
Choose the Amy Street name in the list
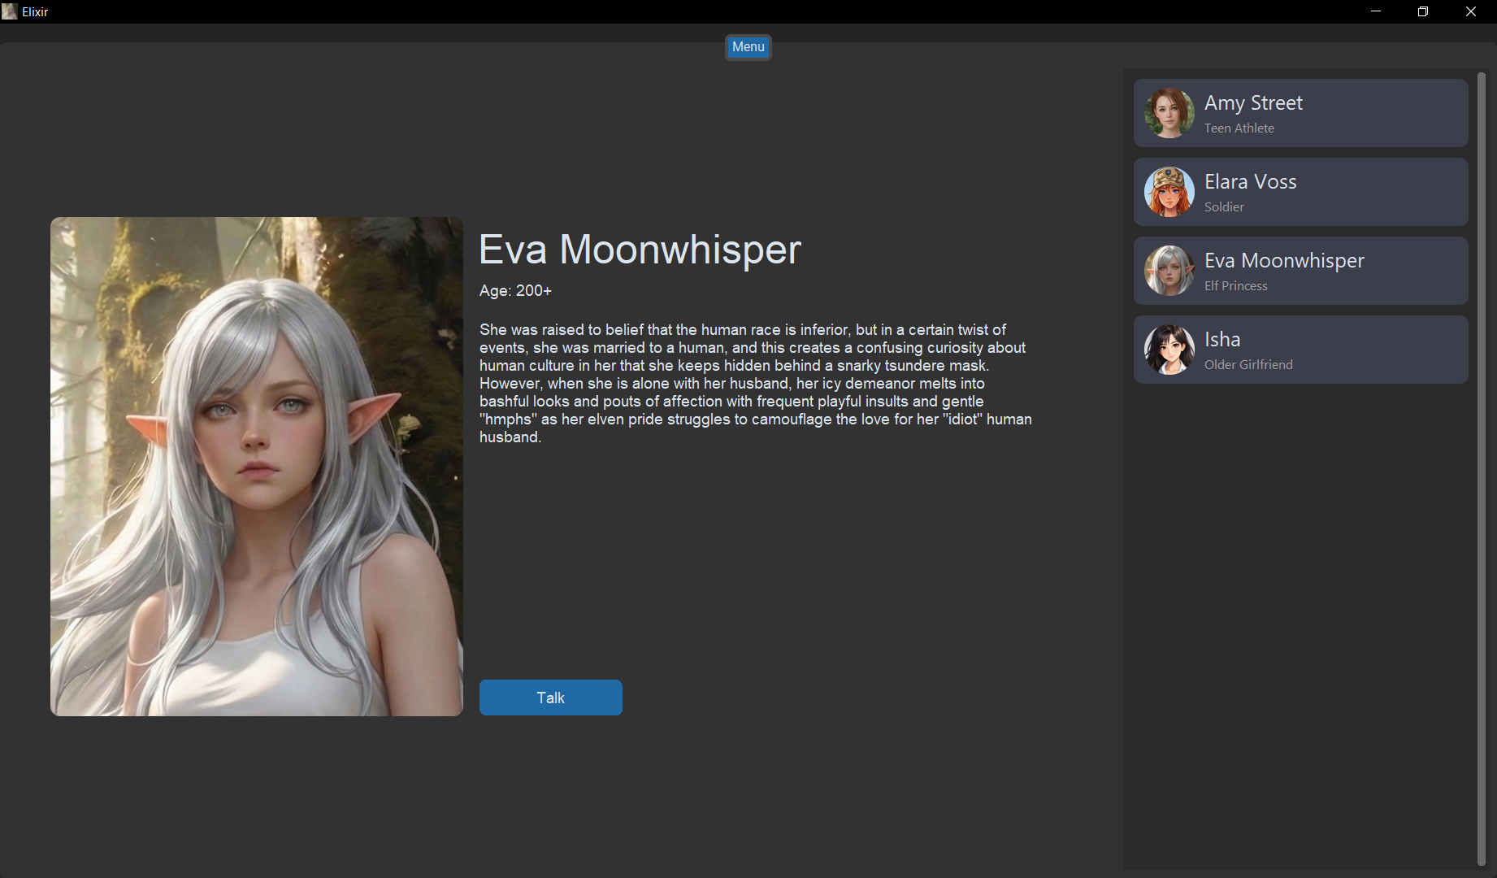1253,103
